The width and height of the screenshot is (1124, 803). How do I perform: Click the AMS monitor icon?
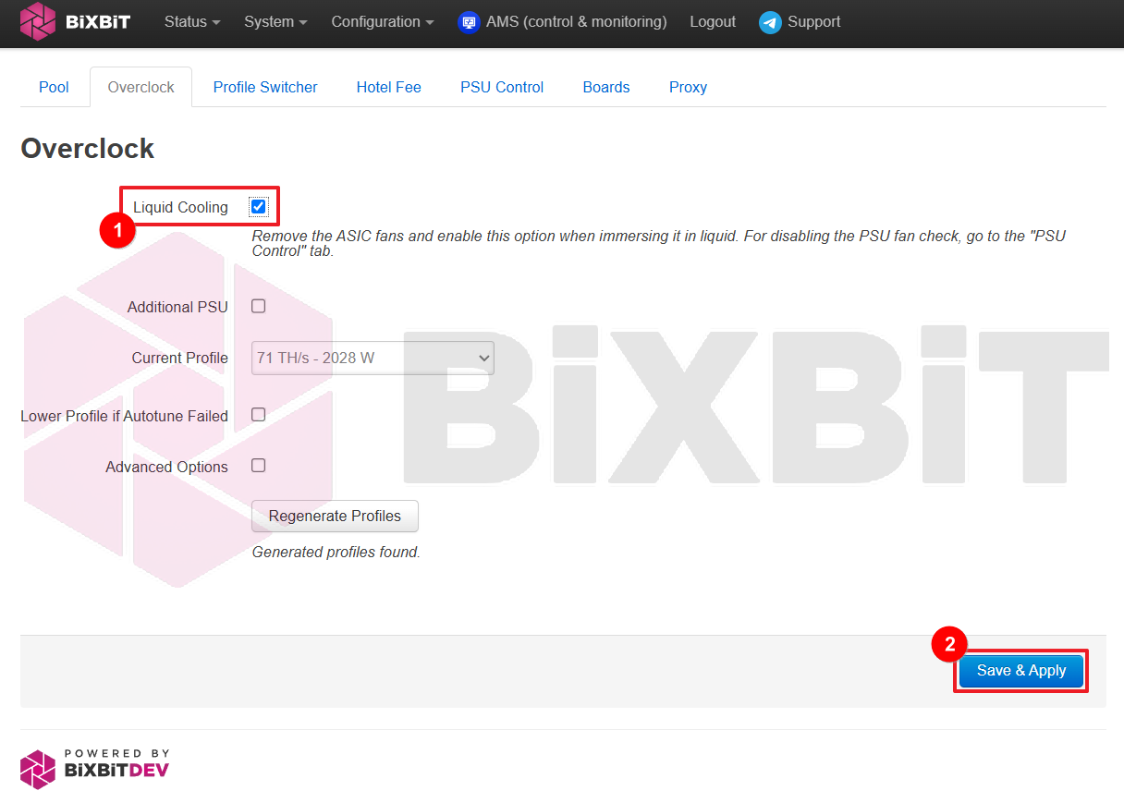(469, 22)
